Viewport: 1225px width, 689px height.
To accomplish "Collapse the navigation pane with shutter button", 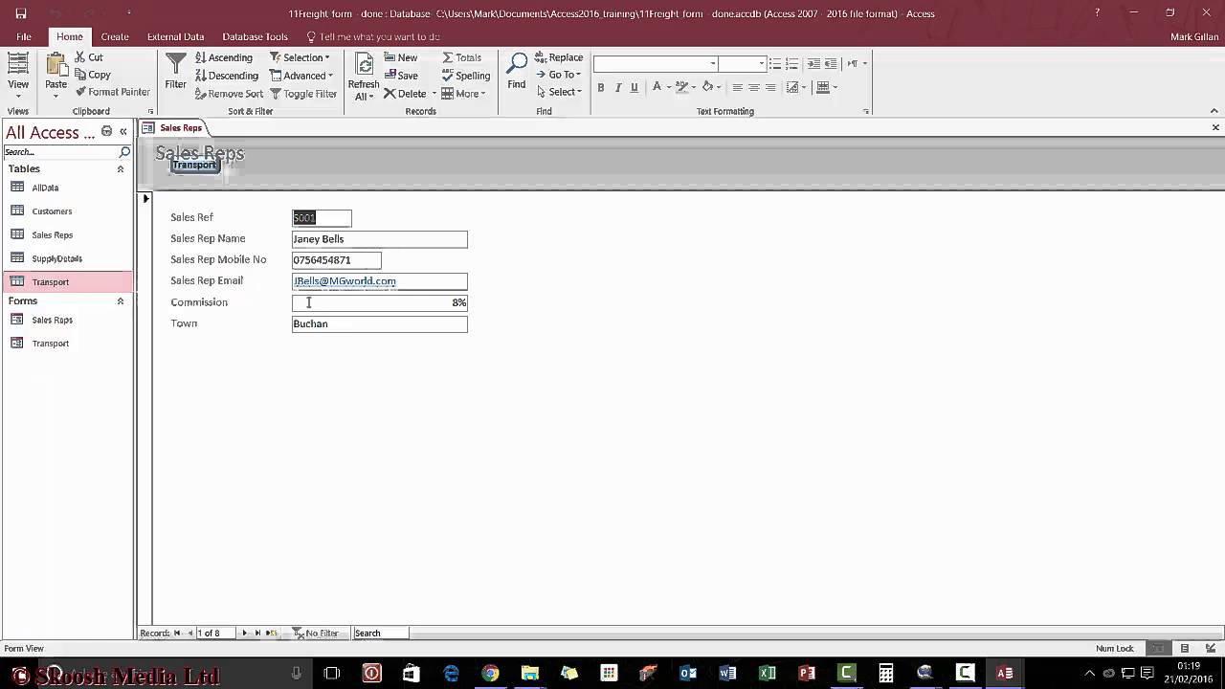I will click(x=122, y=132).
